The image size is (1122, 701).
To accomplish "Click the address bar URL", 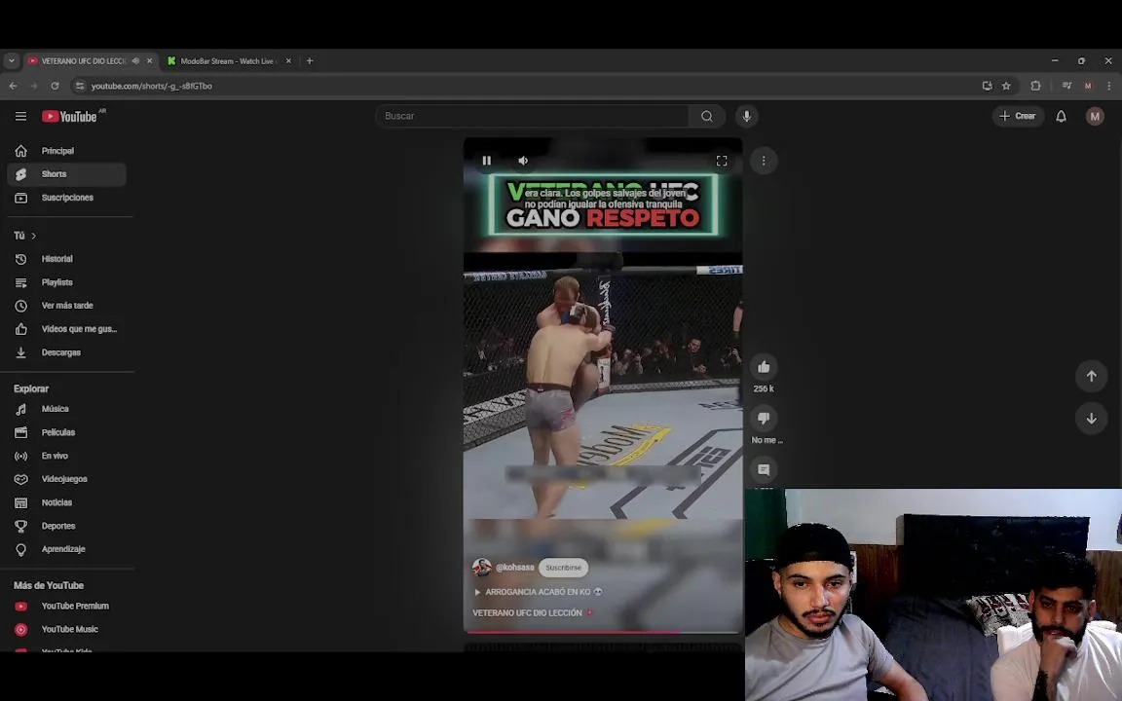I will point(152,86).
